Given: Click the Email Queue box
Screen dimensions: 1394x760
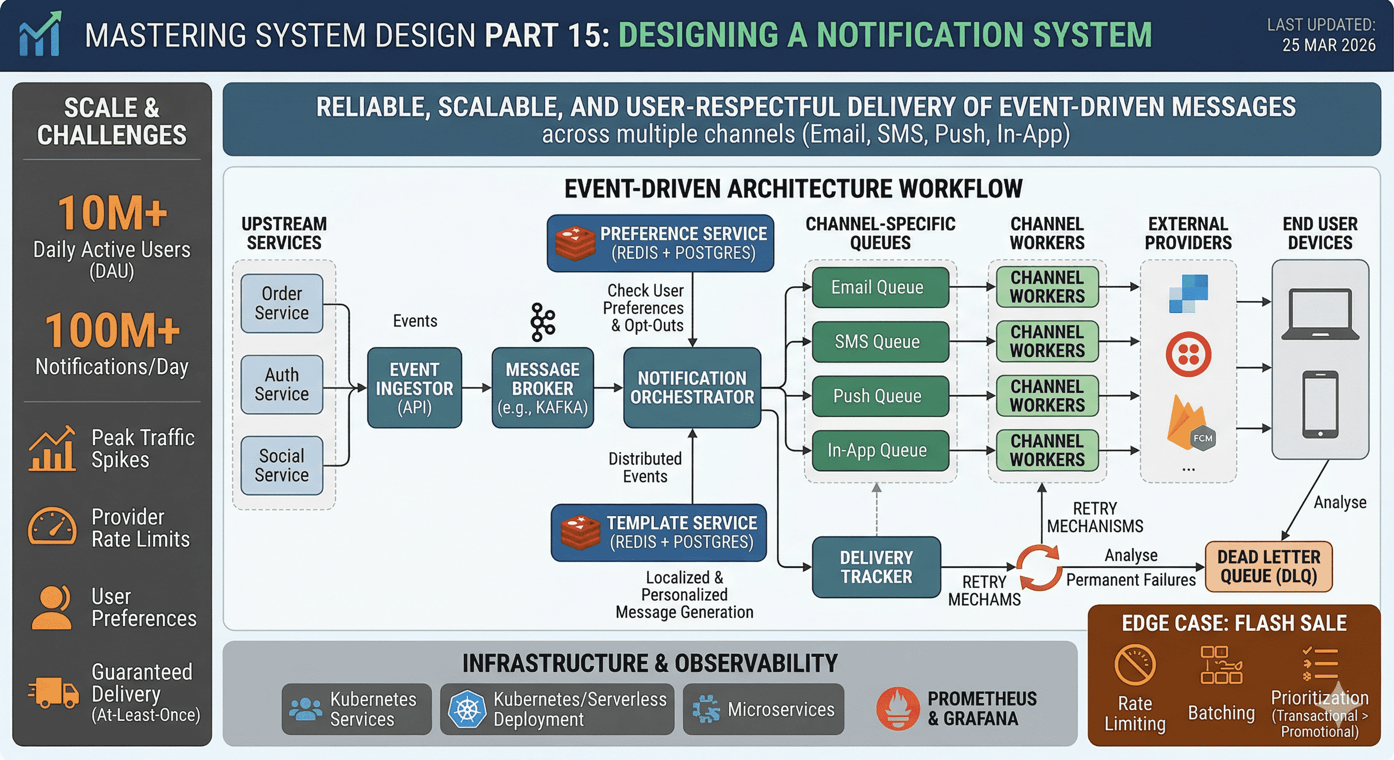Looking at the screenshot, I should [881, 287].
